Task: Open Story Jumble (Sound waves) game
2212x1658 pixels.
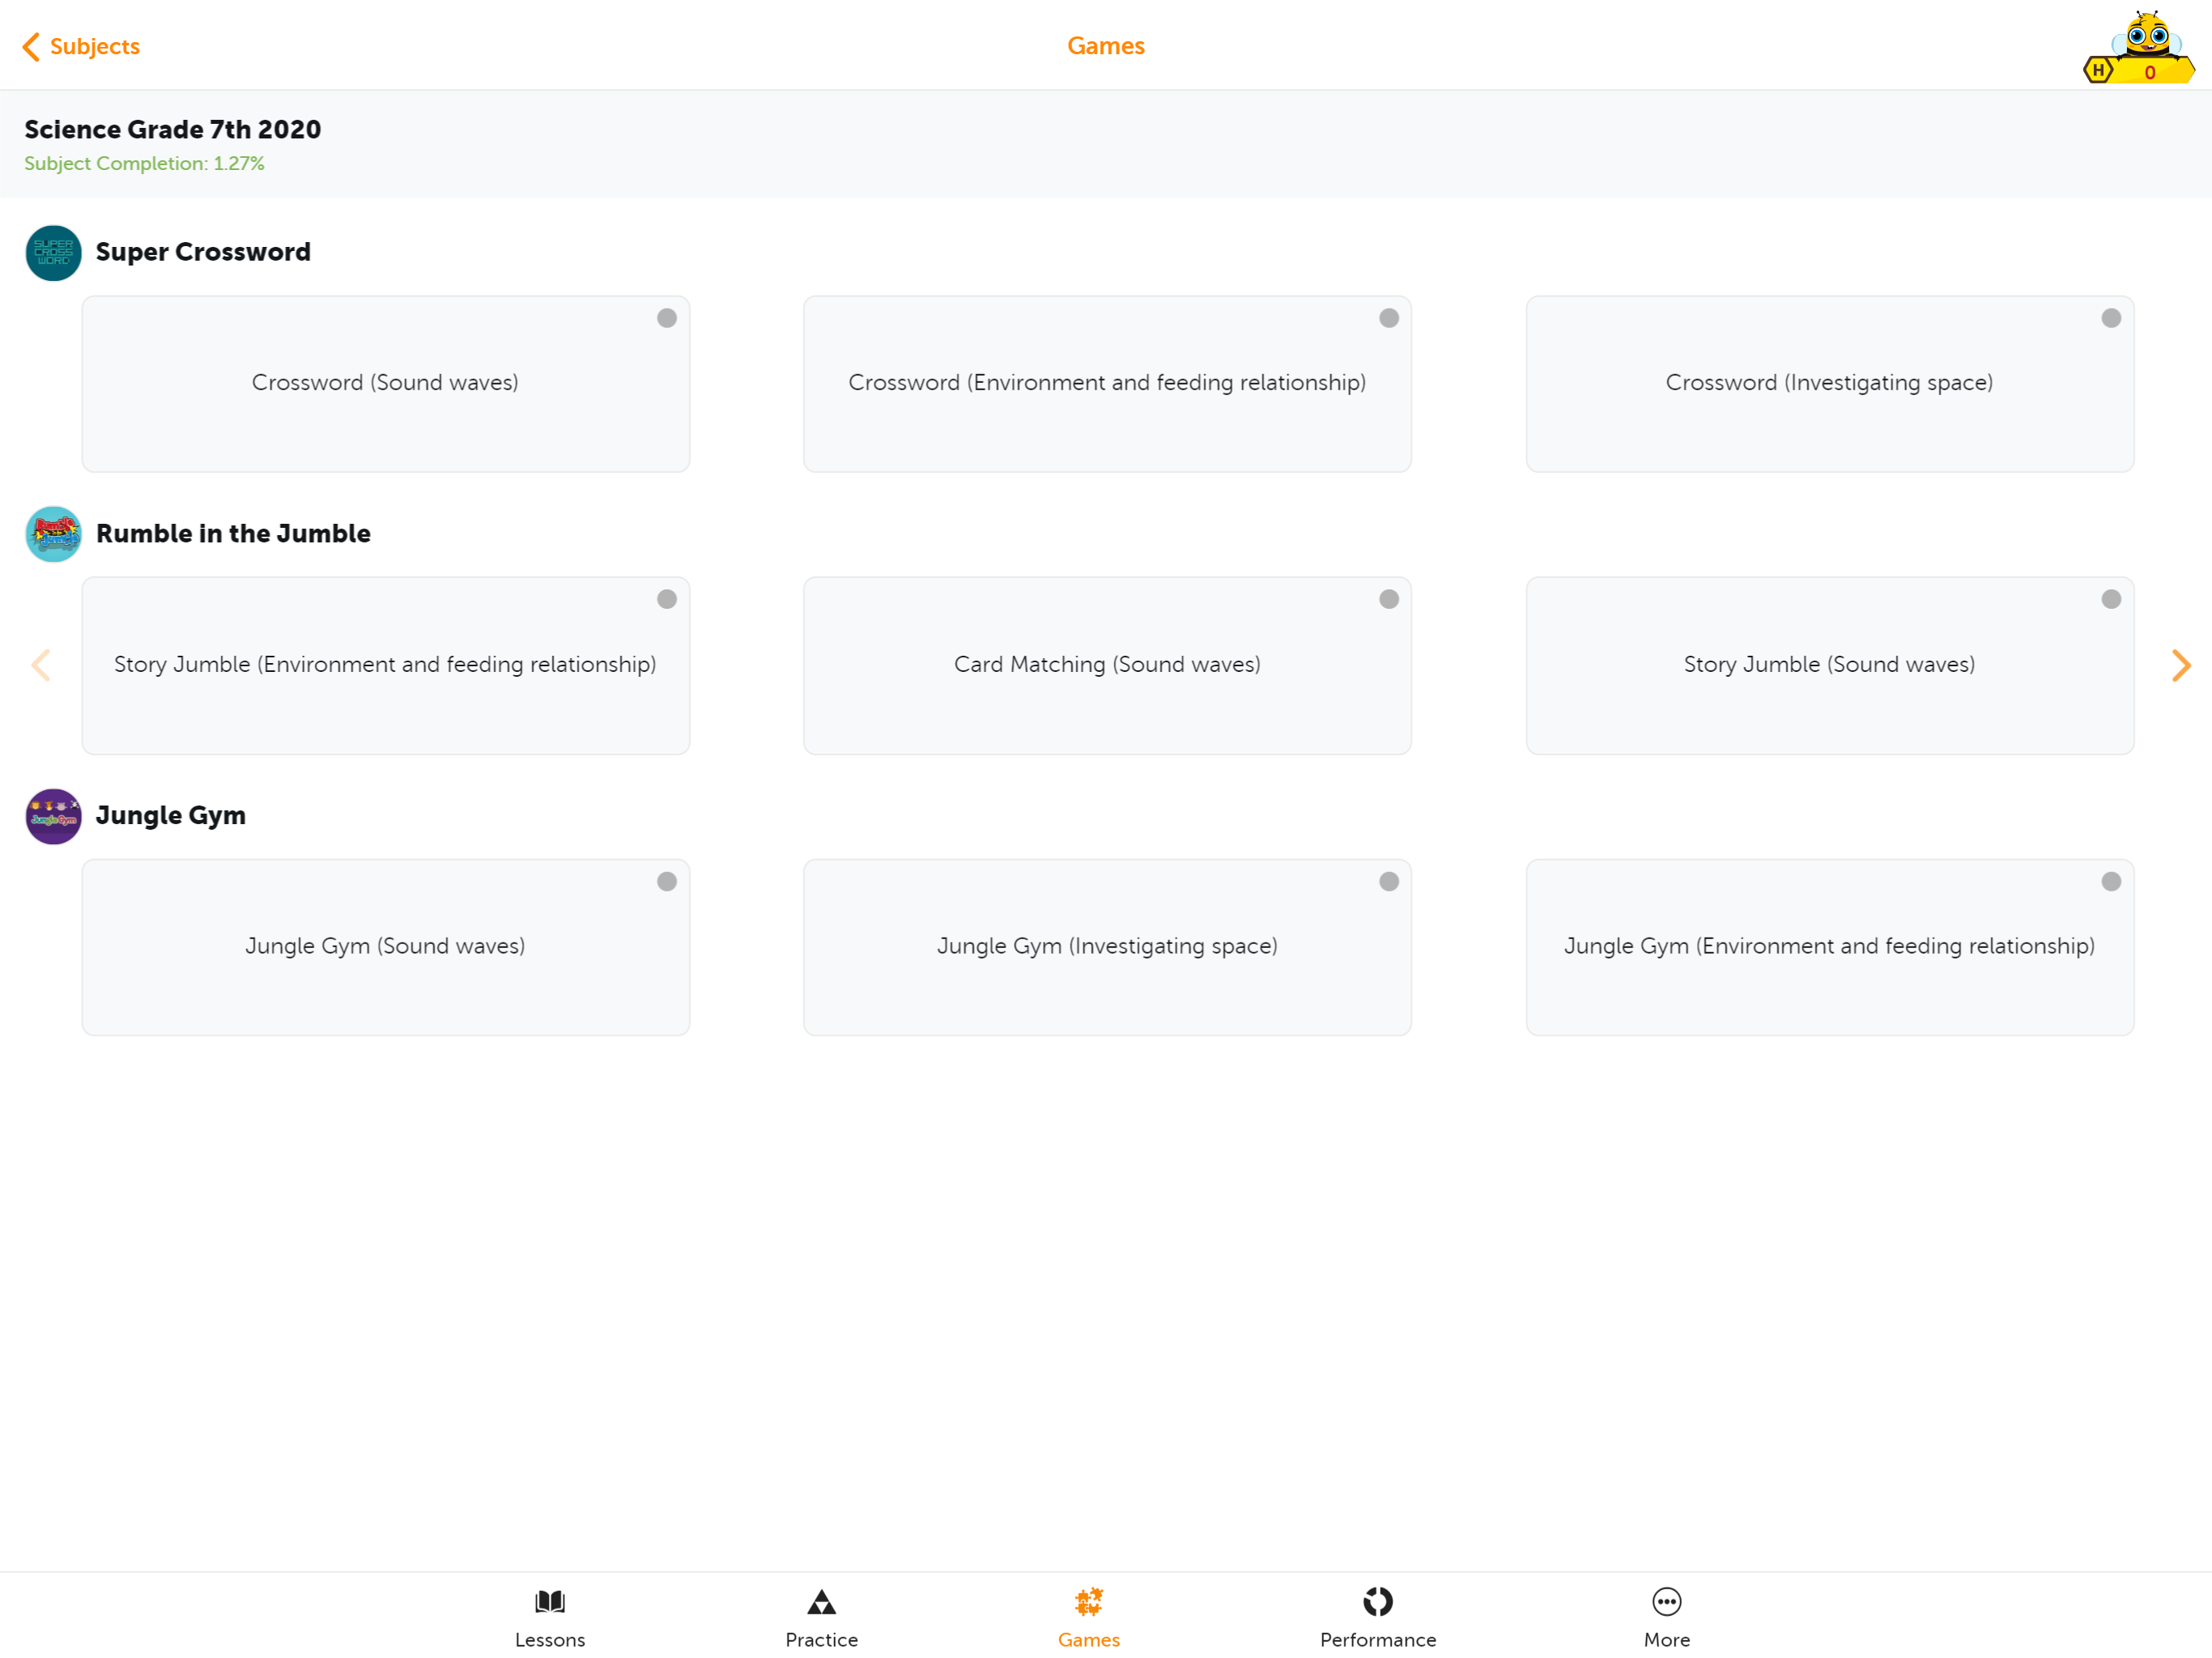Action: click(x=1829, y=665)
